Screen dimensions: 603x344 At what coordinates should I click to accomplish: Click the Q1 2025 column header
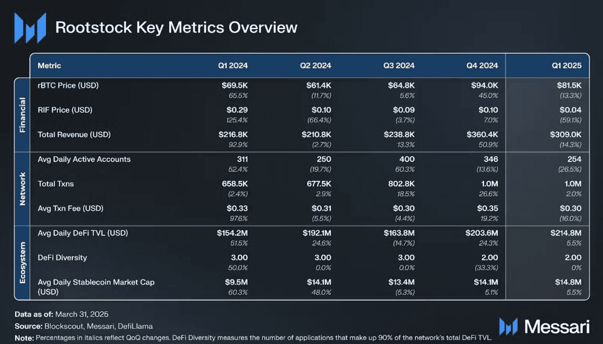[567, 66]
